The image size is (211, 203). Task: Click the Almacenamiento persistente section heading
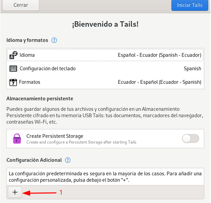40,99
